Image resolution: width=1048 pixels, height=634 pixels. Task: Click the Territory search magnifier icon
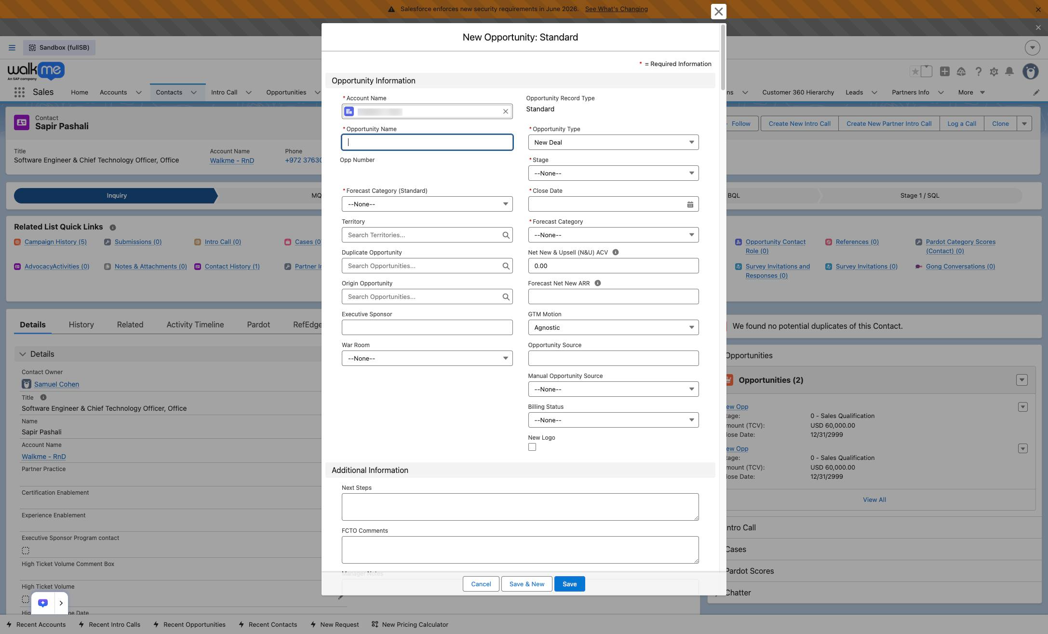click(506, 235)
